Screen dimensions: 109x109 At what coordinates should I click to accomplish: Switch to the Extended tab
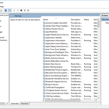point(15,103)
